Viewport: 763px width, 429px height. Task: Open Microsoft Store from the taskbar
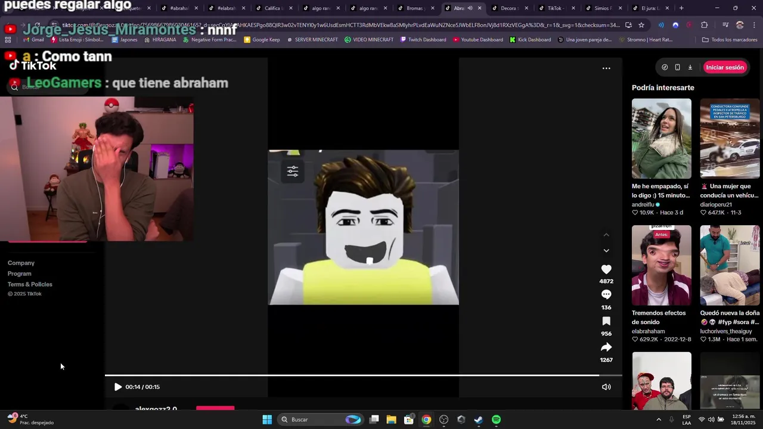click(x=409, y=419)
